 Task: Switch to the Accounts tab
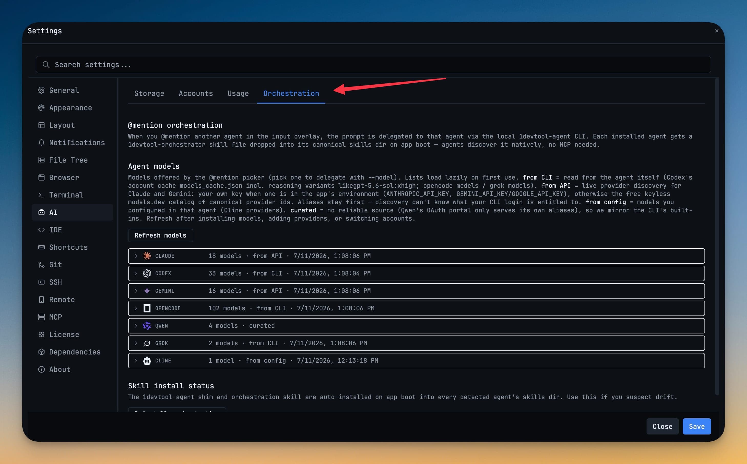coord(196,93)
